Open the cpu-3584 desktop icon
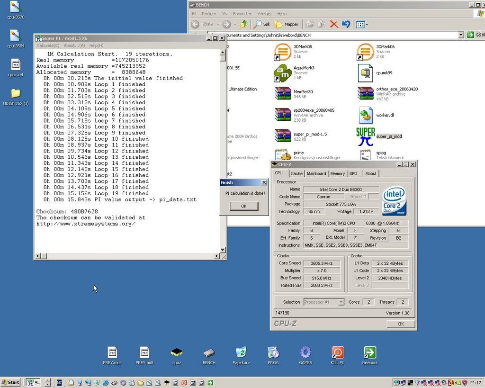 16,39
